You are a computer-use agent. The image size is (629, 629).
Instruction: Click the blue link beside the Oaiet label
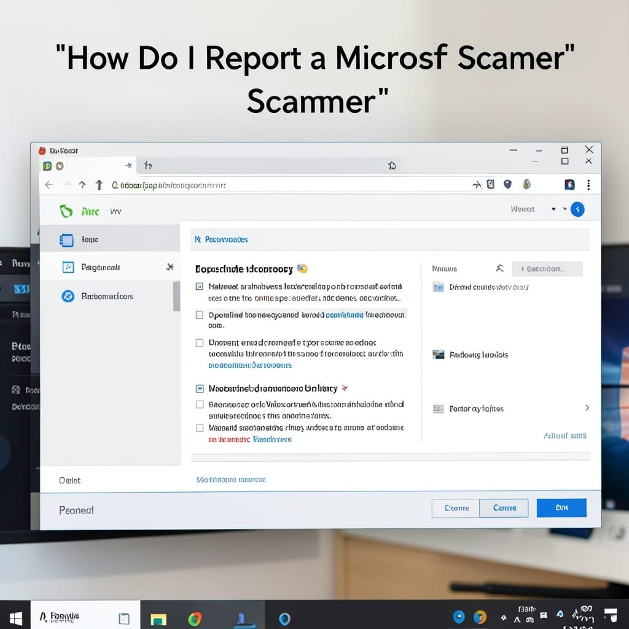[231, 480]
